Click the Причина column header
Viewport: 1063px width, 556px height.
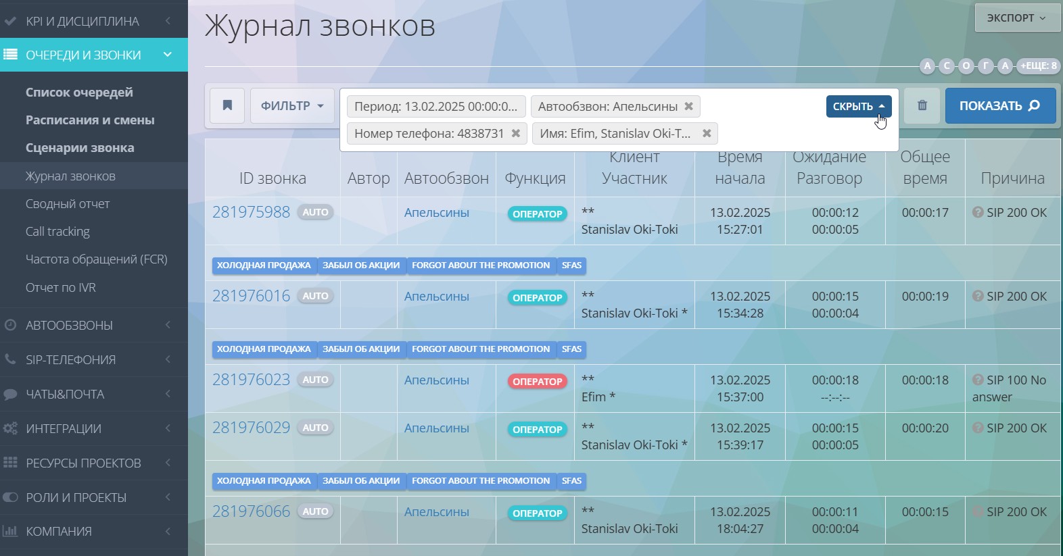1012,178
